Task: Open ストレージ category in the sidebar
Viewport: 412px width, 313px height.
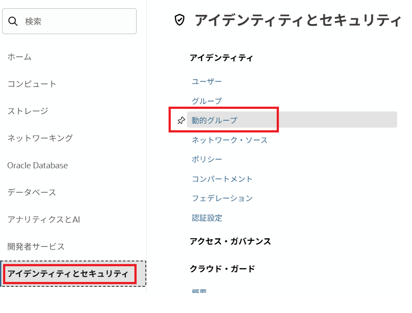Action: tap(28, 111)
